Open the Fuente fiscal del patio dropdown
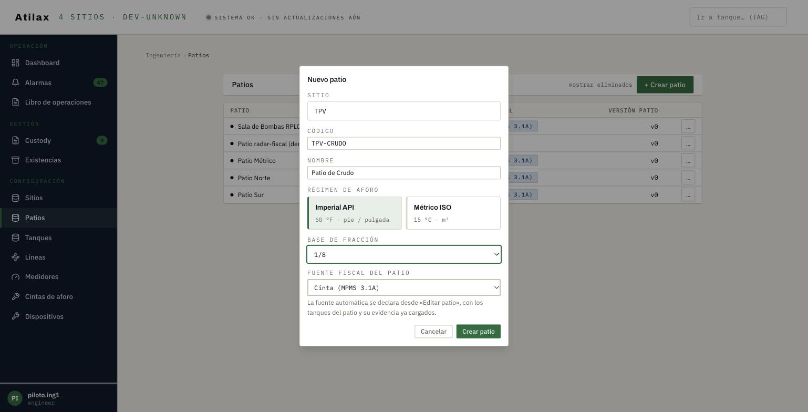This screenshot has width=808, height=412. coord(404,287)
